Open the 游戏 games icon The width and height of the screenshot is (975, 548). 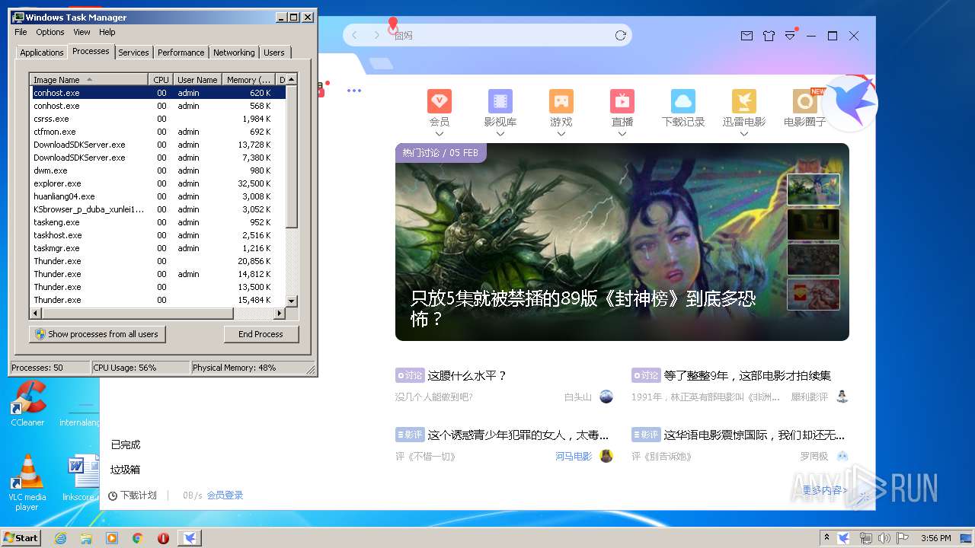561,101
